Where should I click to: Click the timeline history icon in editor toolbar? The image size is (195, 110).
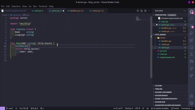[x=138, y=11]
